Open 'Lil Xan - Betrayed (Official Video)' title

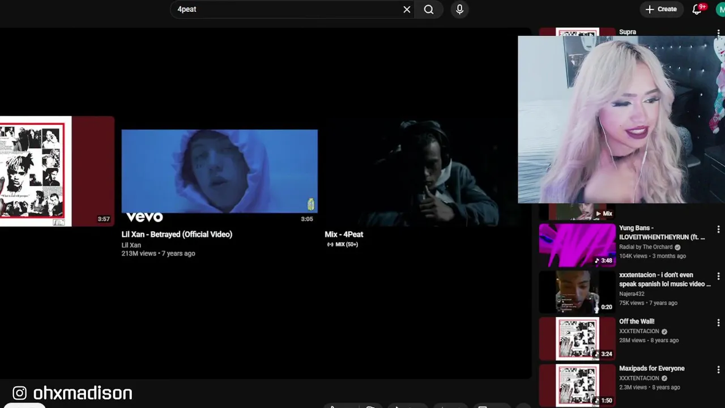coord(177,234)
